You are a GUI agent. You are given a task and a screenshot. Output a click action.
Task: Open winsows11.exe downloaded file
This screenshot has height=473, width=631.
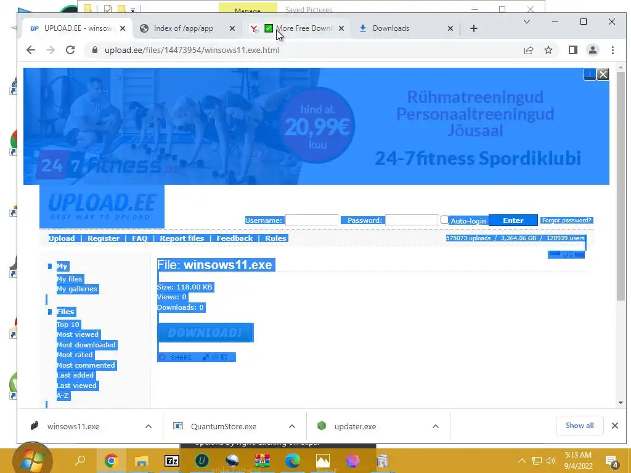tap(73, 426)
